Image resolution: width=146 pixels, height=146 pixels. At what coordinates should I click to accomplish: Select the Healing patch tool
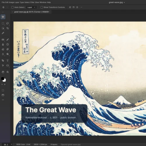[x=3, y=40]
